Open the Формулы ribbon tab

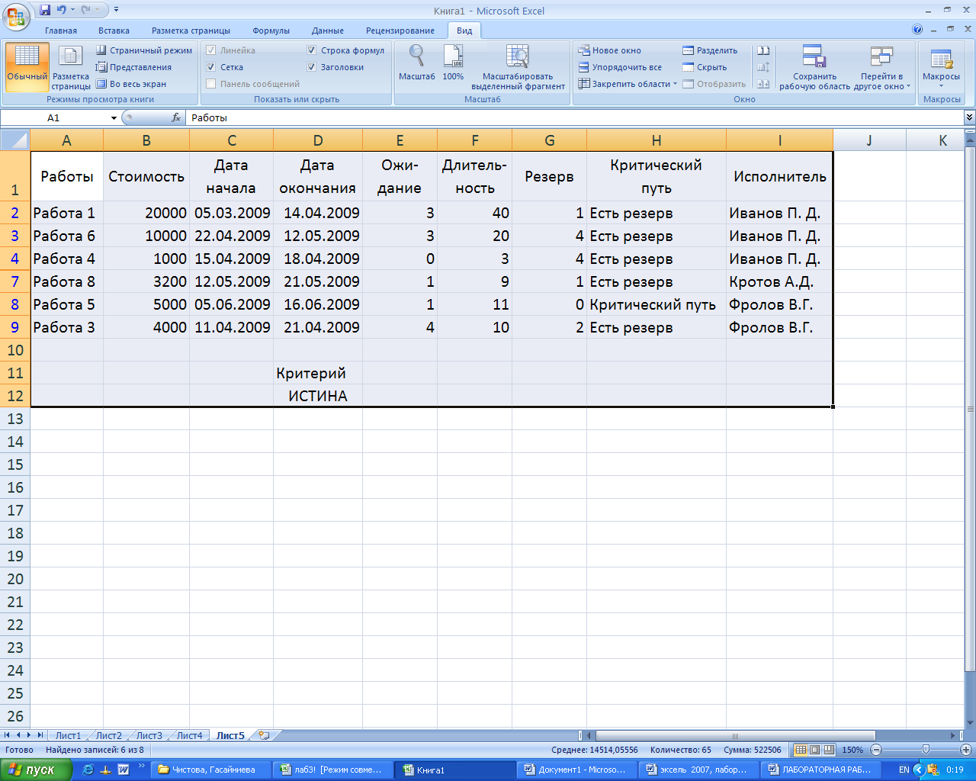tap(271, 31)
